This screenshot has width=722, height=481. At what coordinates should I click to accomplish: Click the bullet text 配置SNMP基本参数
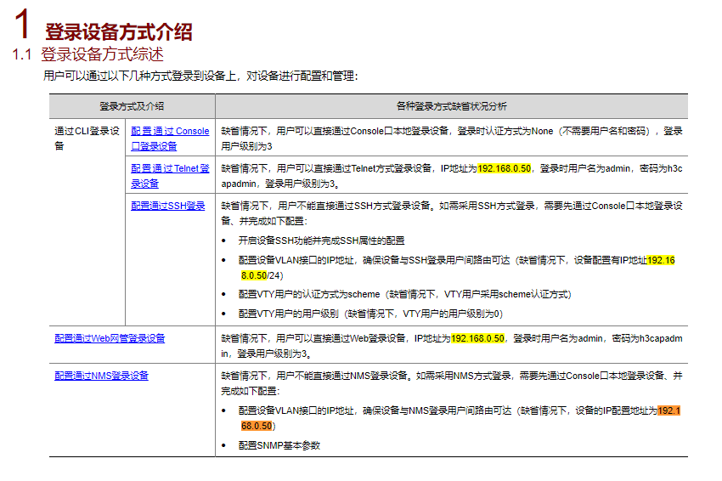[279, 445]
